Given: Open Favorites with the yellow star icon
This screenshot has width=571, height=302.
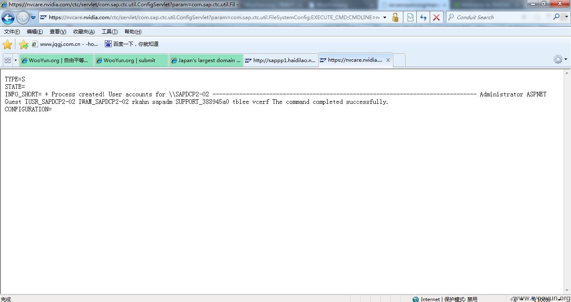Looking at the screenshot, I should [8, 45].
